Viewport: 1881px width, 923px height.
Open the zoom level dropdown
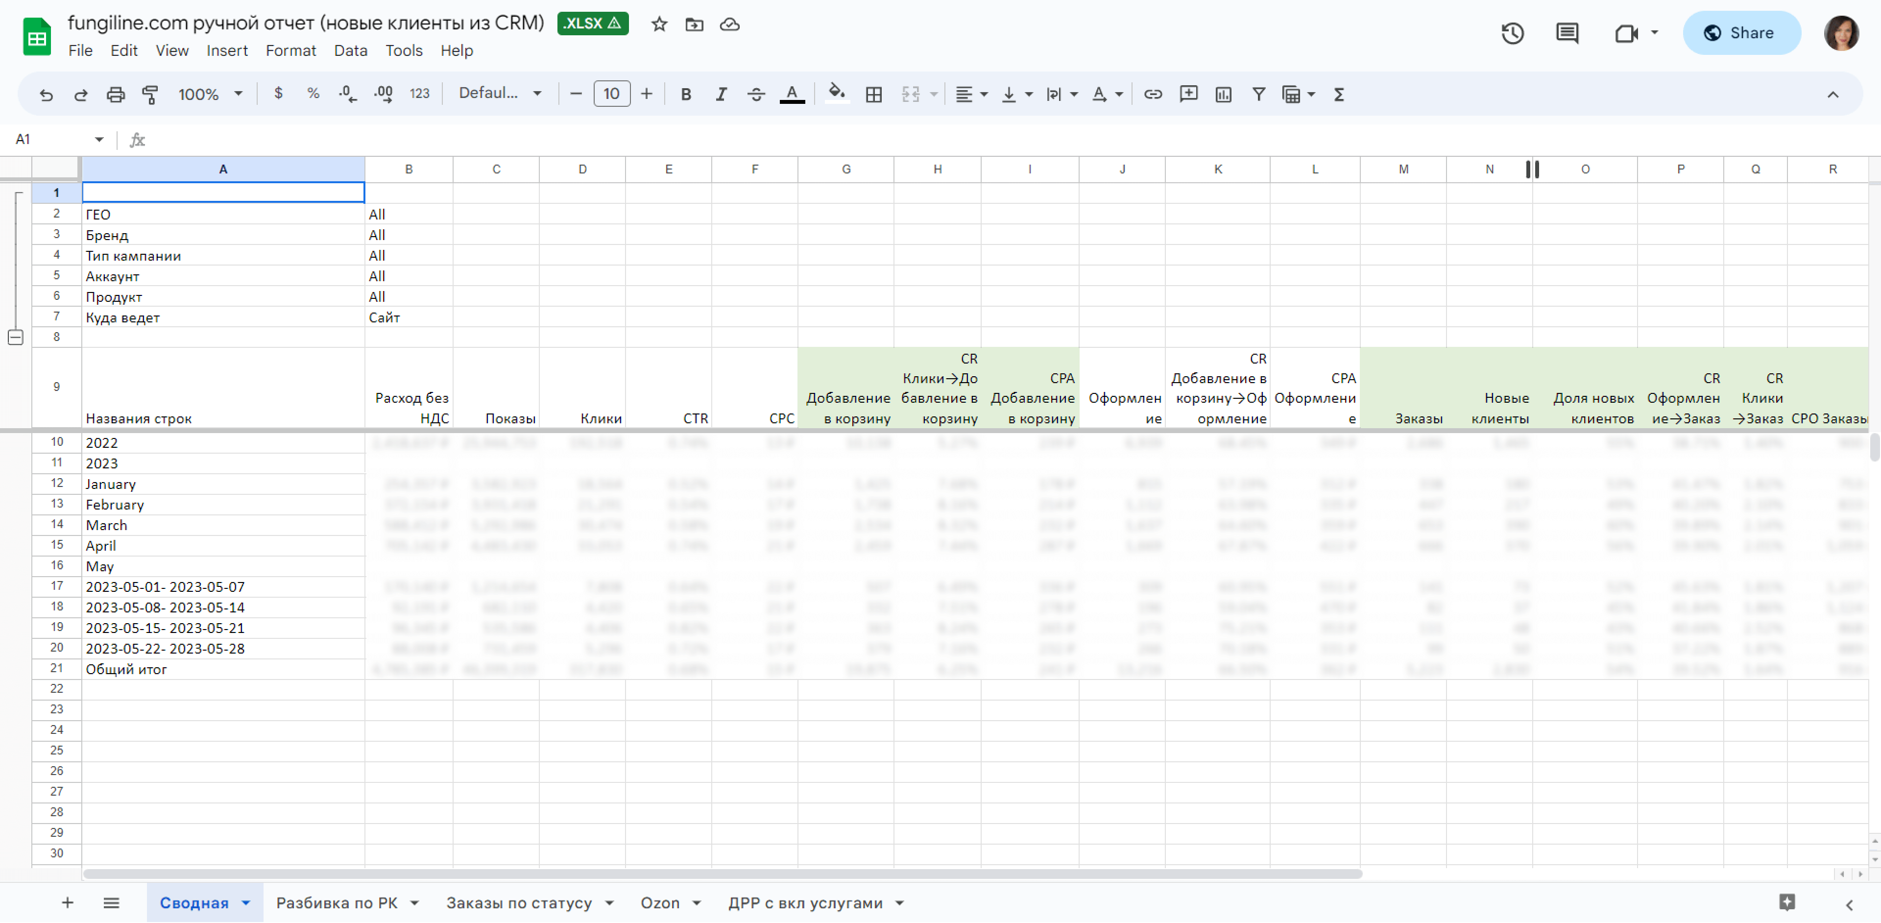point(210,94)
